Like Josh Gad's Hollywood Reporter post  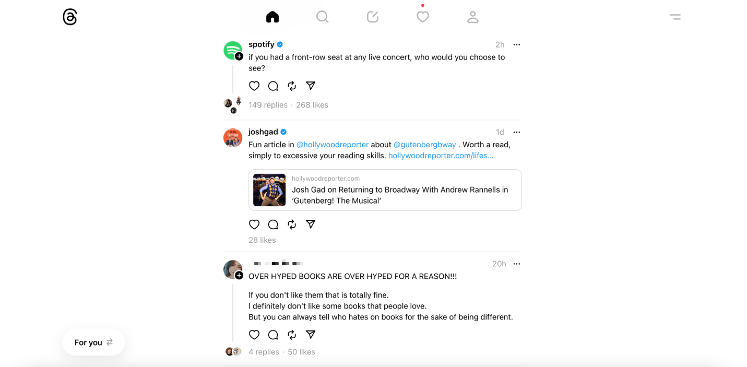coord(253,224)
